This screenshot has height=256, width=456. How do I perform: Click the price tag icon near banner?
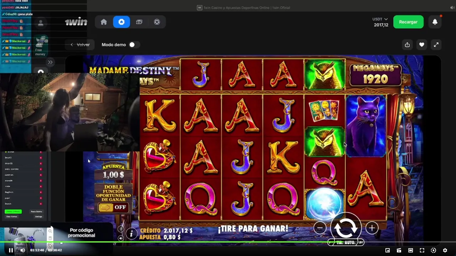50,245
